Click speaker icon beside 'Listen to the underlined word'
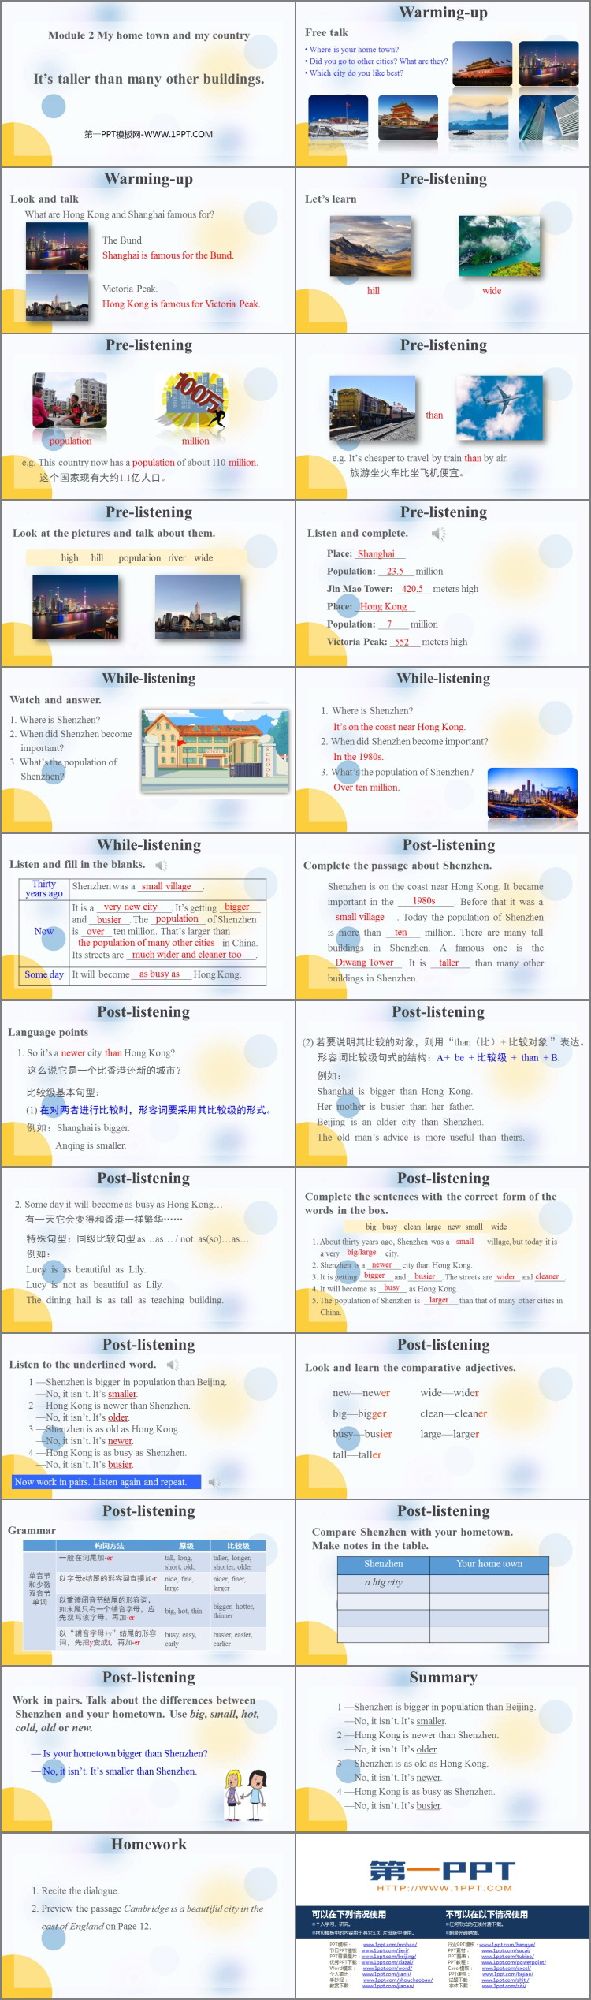The height and width of the screenshot is (2000, 591). [x=173, y=1365]
